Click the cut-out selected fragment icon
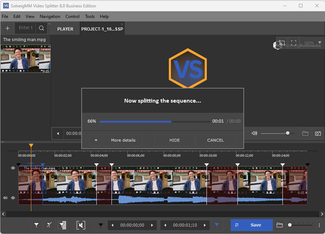The width and height of the screenshot is (325, 234). point(81,225)
